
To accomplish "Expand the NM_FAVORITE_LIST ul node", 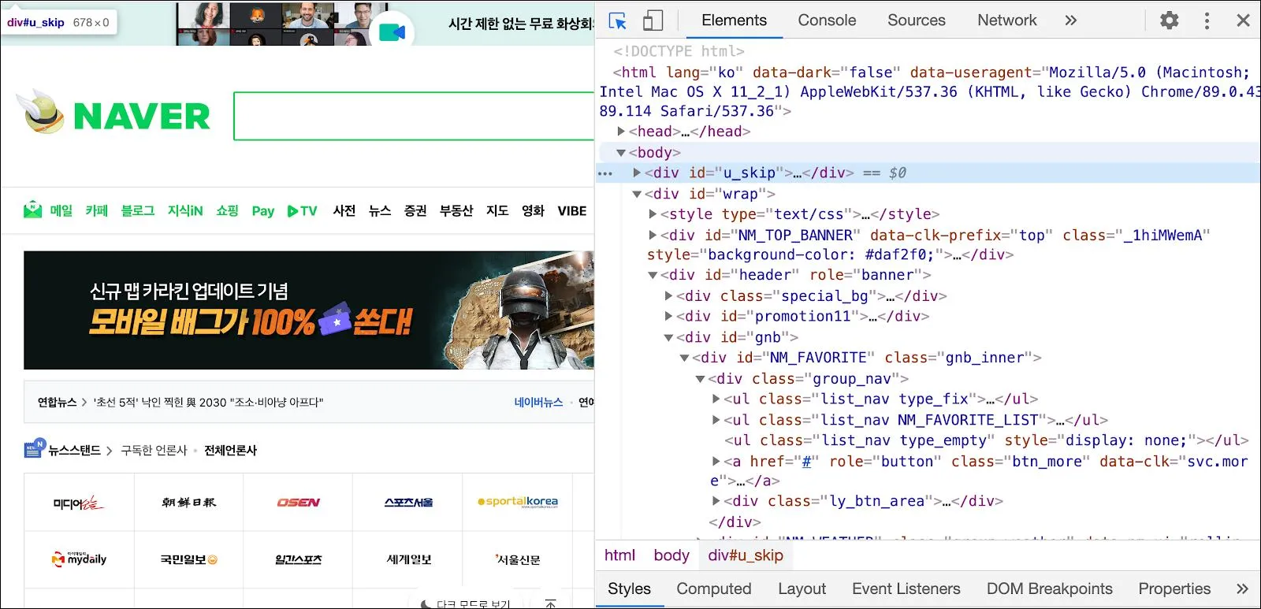I will (716, 420).
